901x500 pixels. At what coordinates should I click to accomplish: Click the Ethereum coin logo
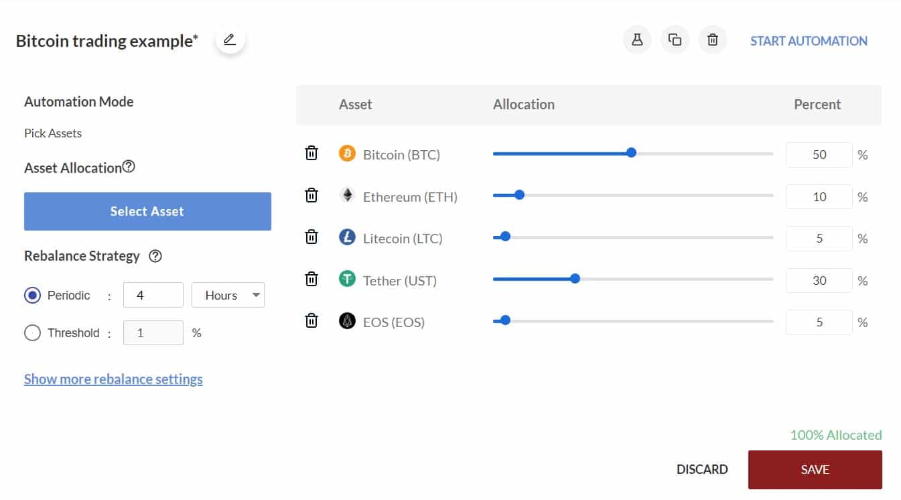347,196
